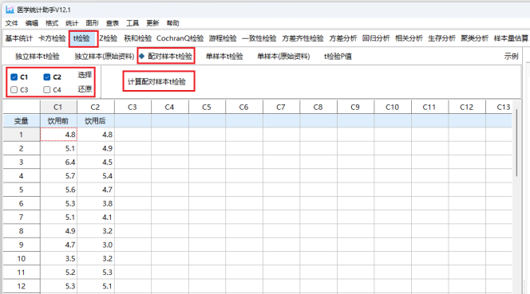Open the 格式 menu
The height and width of the screenshot is (294, 530).
(52, 23)
